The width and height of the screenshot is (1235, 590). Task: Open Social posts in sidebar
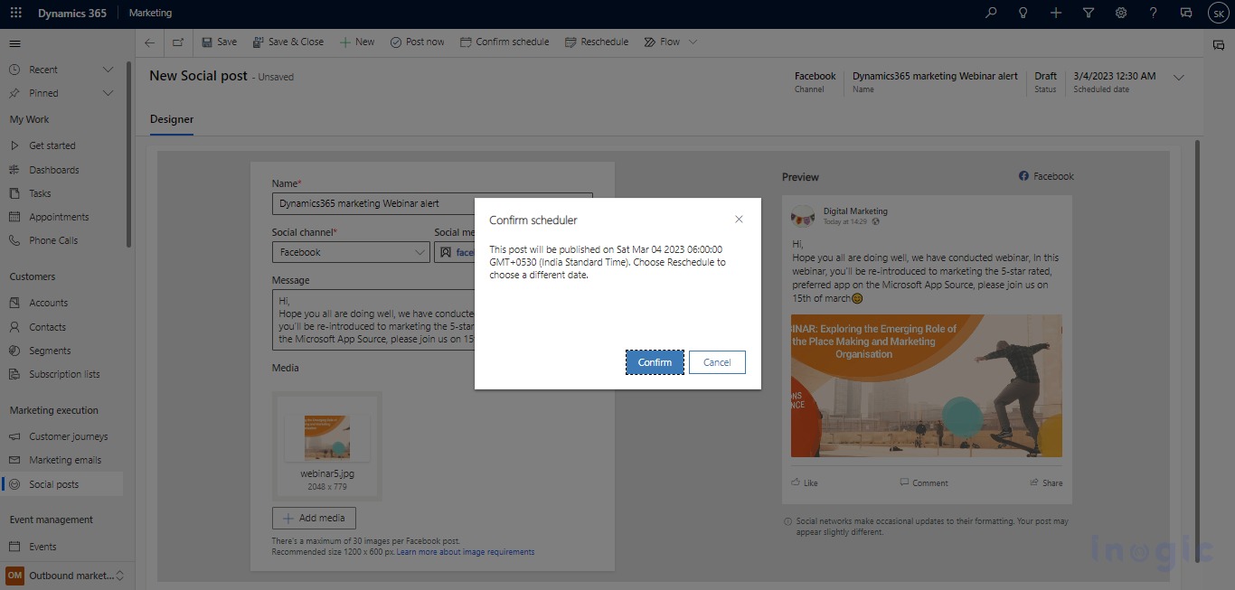[x=61, y=484]
